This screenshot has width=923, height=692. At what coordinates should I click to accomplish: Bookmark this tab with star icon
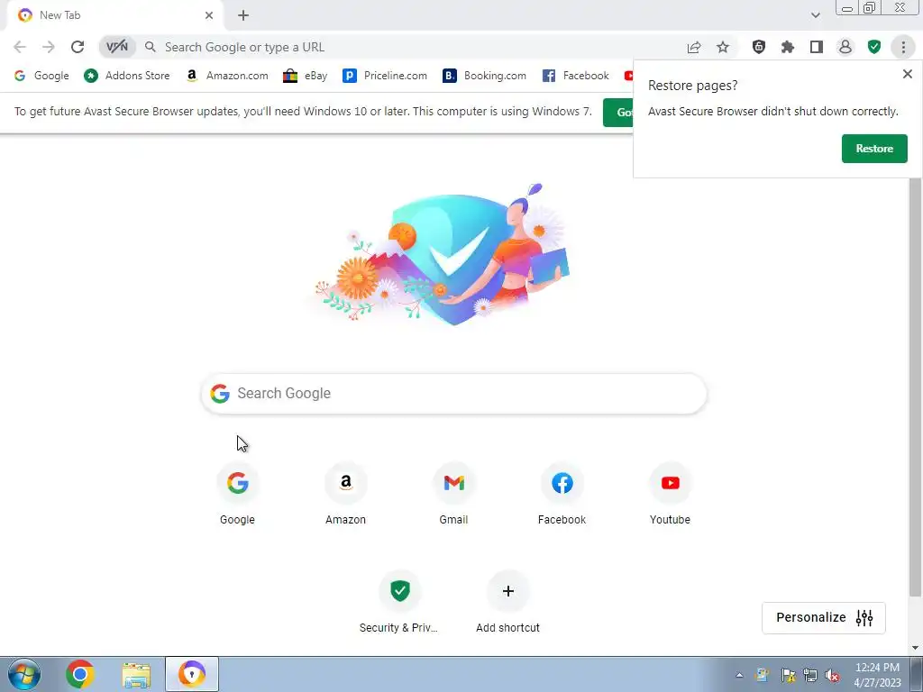[723, 47]
